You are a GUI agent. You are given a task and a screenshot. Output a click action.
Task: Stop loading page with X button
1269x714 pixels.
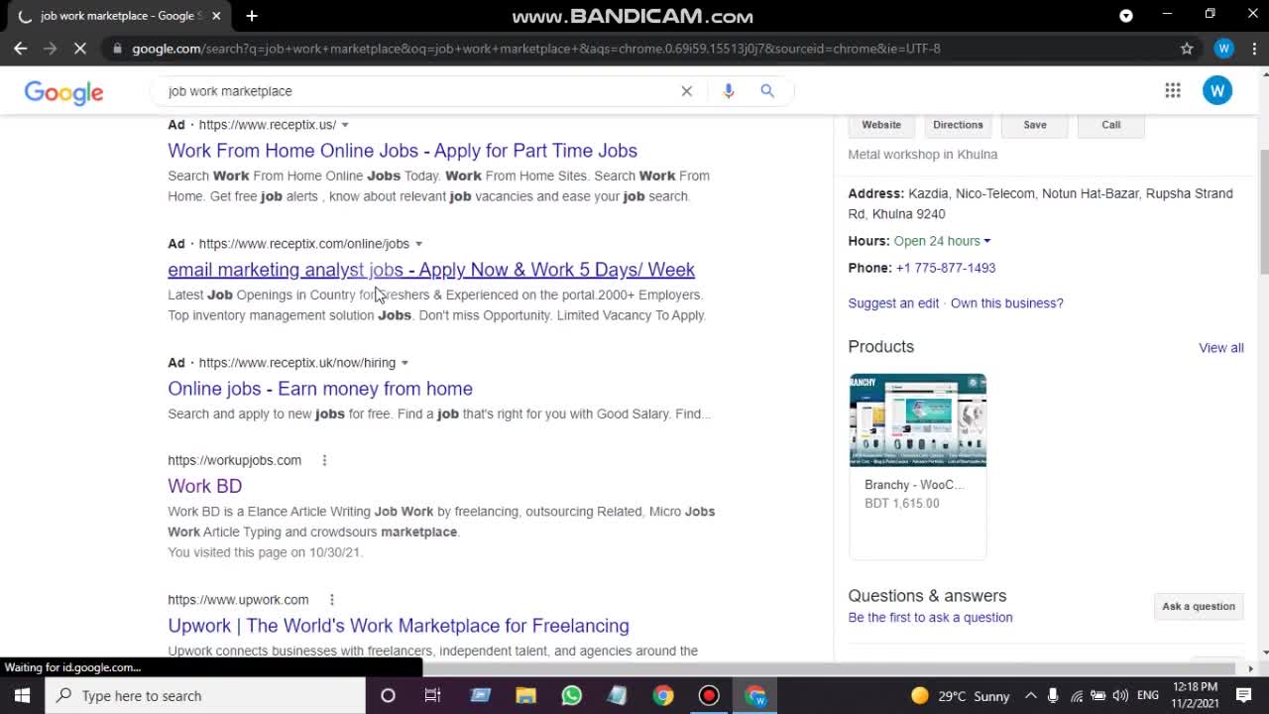click(x=81, y=48)
